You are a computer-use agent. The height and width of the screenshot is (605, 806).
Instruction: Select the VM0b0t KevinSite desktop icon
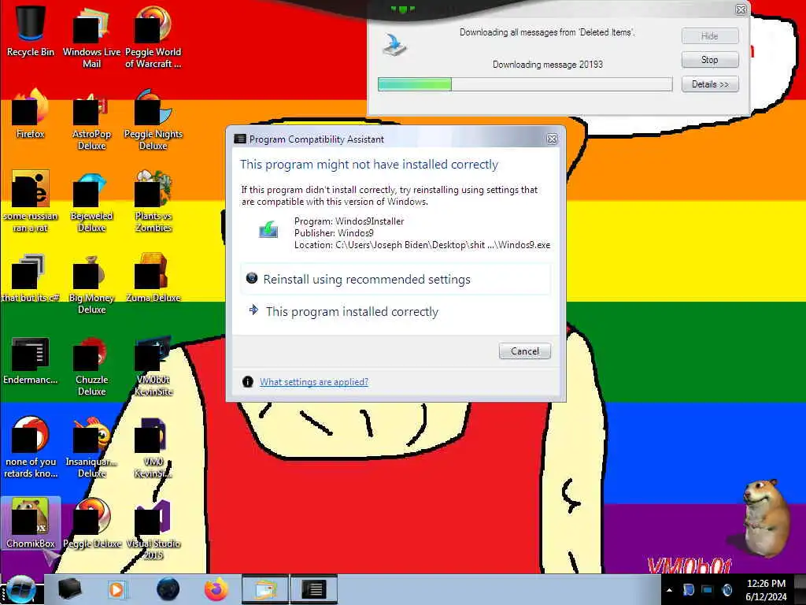coord(153,366)
